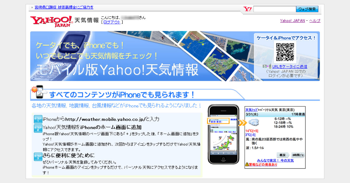Click ケータイ＆iPhoneでアクセス！ heading

(x=286, y=38)
